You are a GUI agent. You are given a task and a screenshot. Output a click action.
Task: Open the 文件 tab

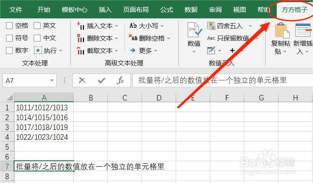coord(16,9)
